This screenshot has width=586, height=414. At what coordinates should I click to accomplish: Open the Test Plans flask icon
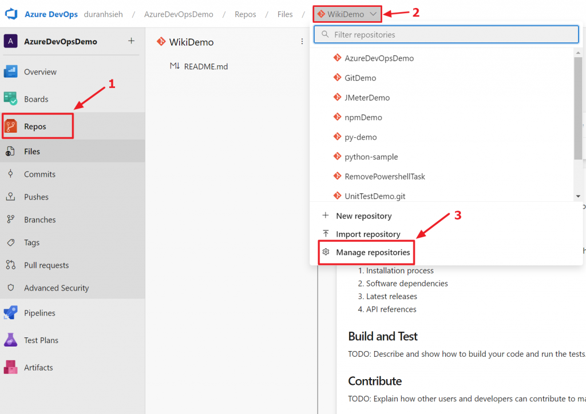coord(10,340)
